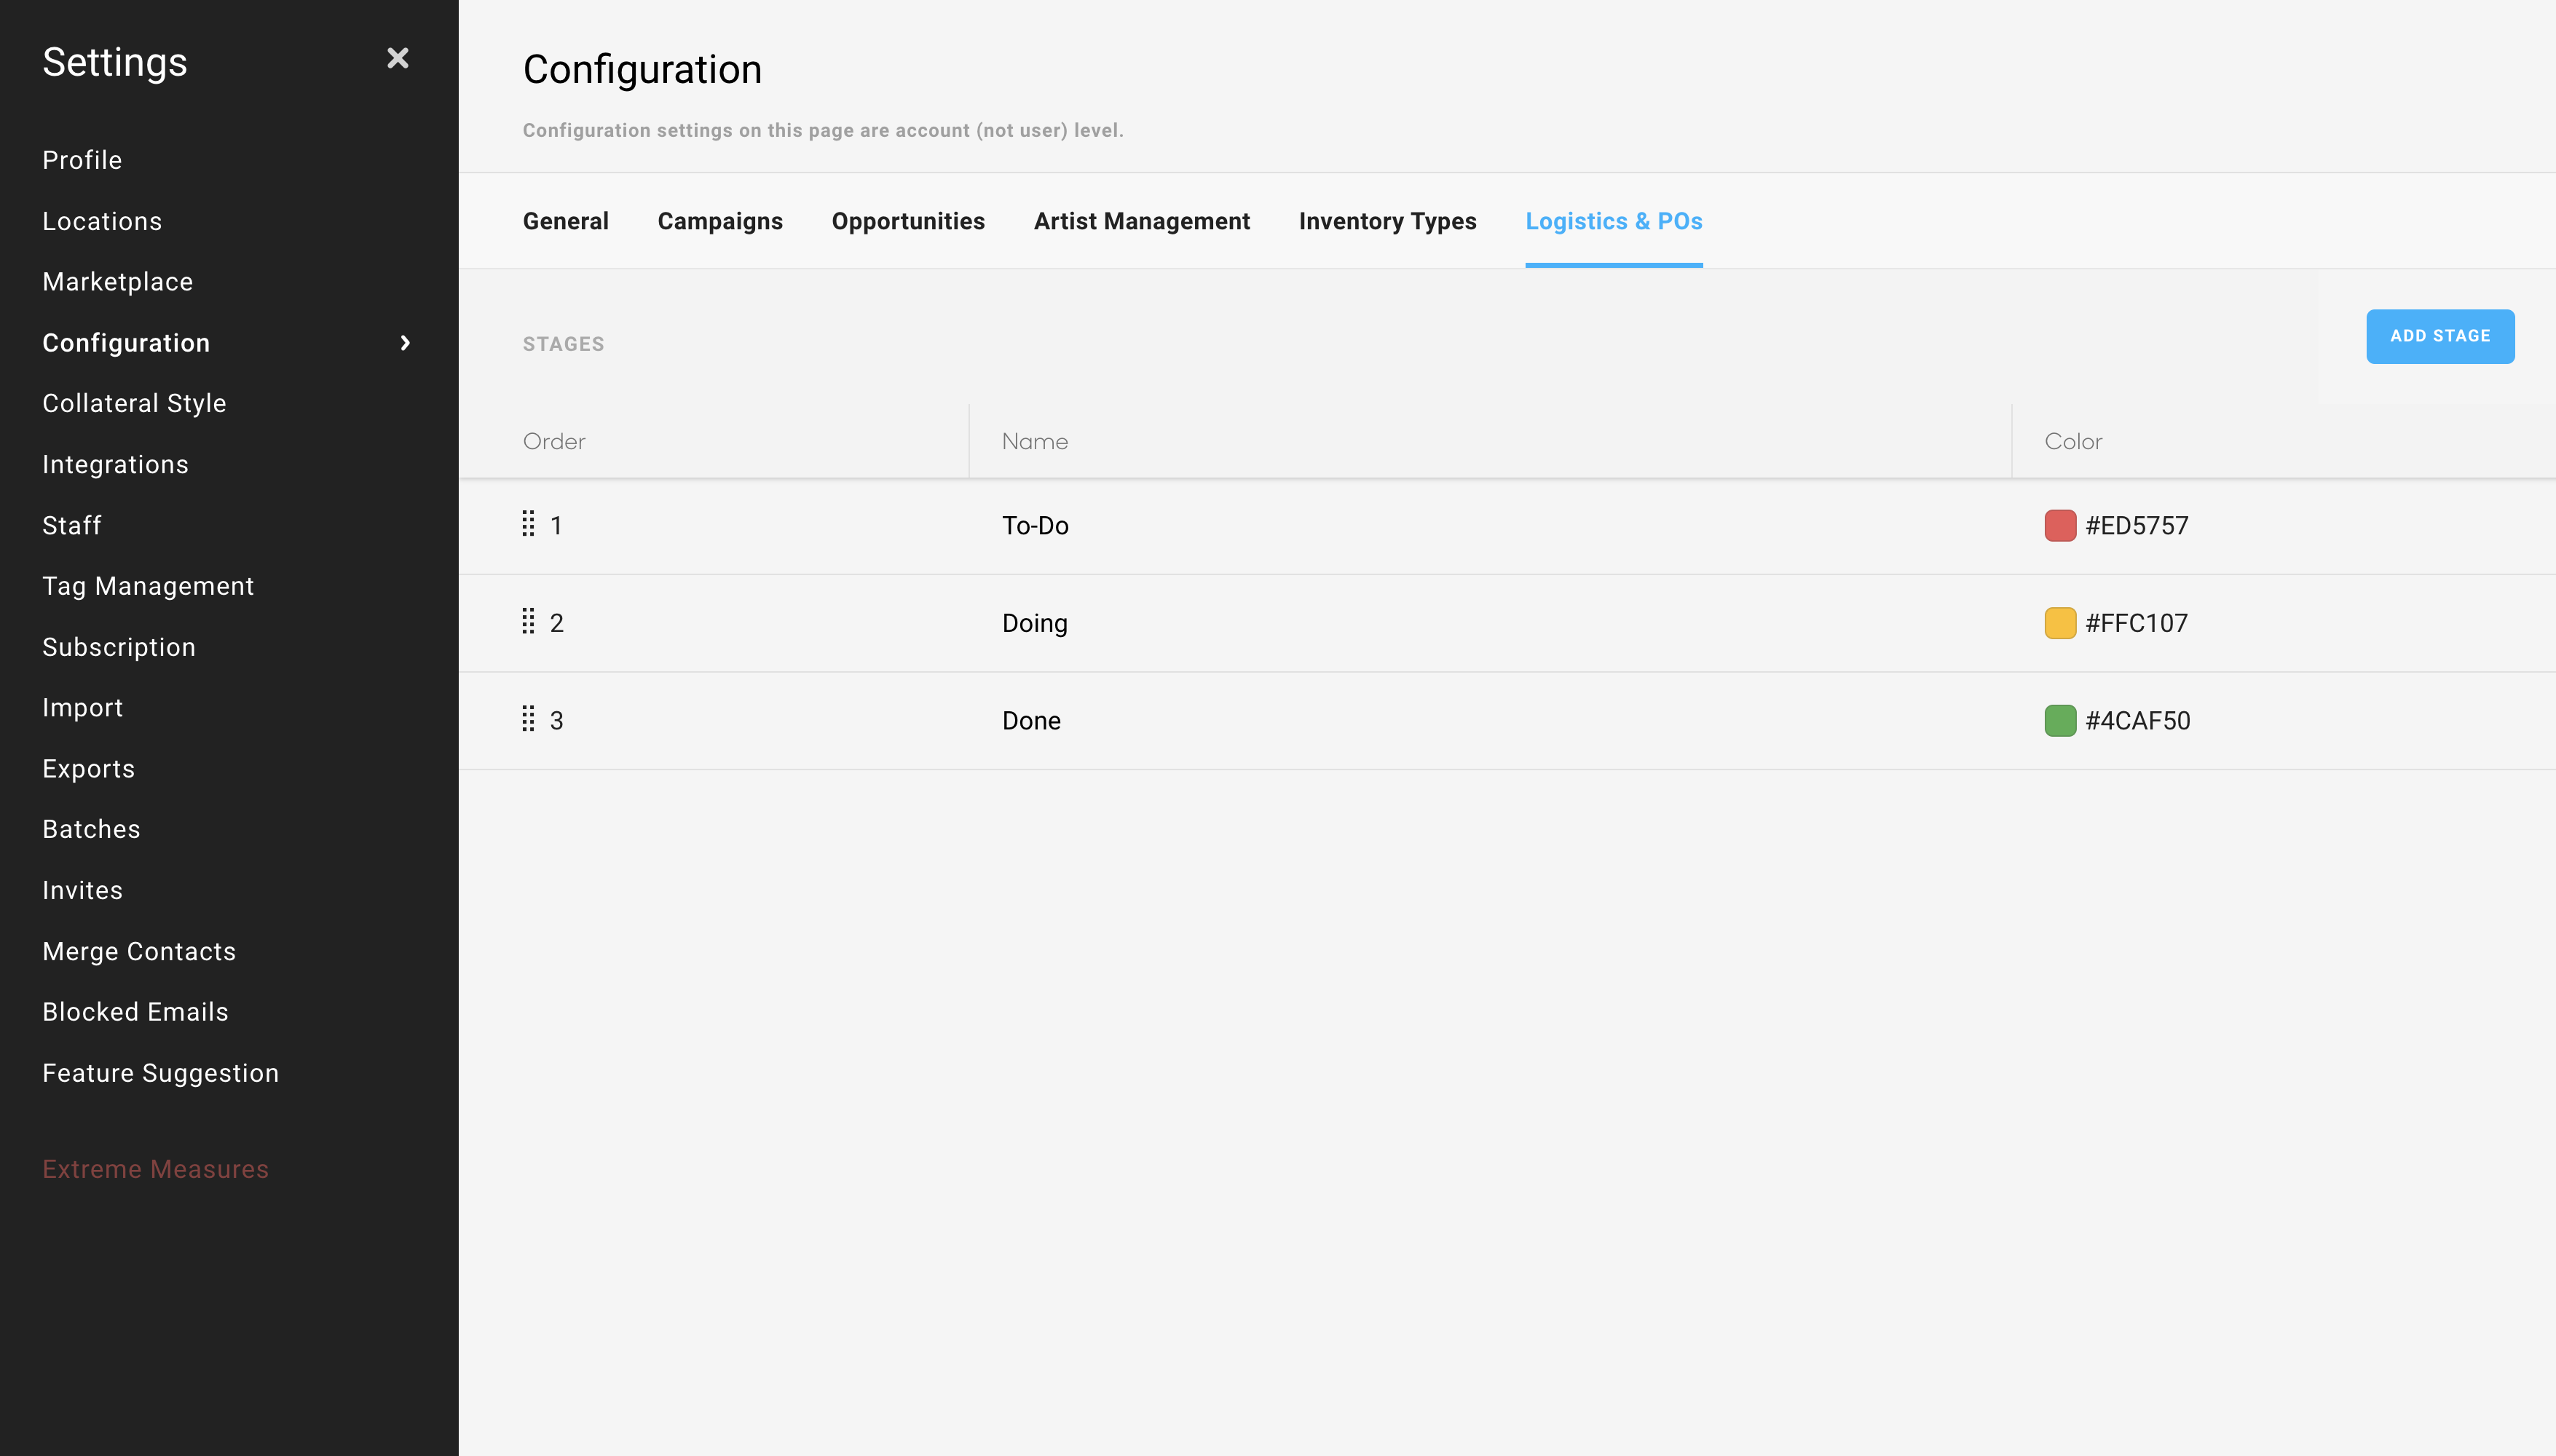Click the red color swatch for To-Do
This screenshot has width=2556, height=1456.
[x=2062, y=524]
